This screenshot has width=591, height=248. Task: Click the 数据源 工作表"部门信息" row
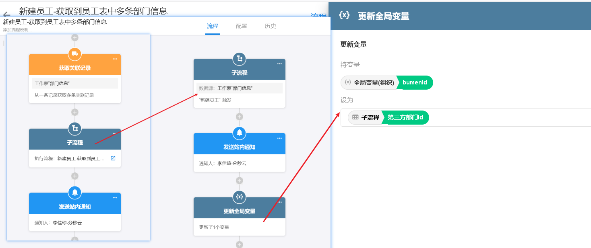point(240,88)
